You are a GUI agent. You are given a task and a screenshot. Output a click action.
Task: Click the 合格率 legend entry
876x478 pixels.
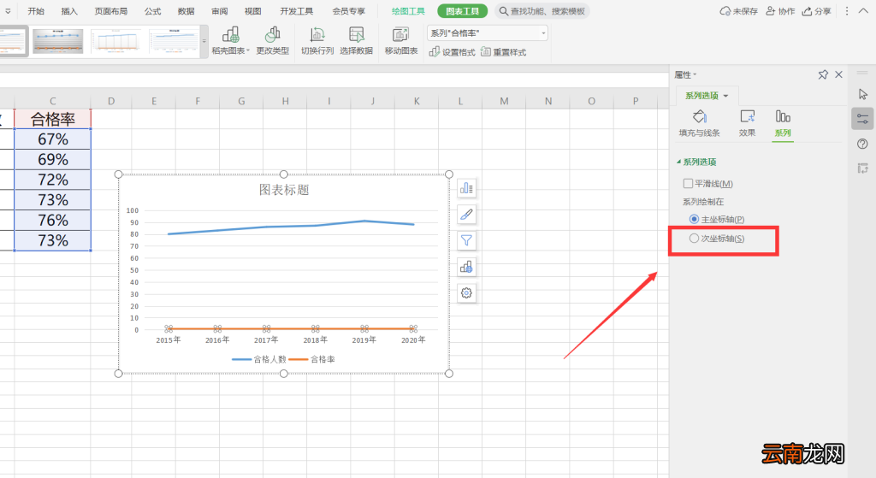point(311,359)
